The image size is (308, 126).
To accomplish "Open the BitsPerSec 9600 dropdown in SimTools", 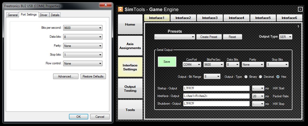I will click(x=213, y=65).
